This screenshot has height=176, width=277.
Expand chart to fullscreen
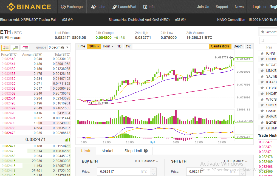click(249, 46)
